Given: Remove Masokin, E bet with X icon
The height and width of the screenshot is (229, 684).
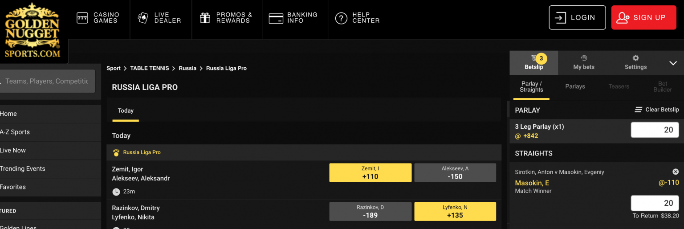Looking at the screenshot, I should (x=676, y=172).
